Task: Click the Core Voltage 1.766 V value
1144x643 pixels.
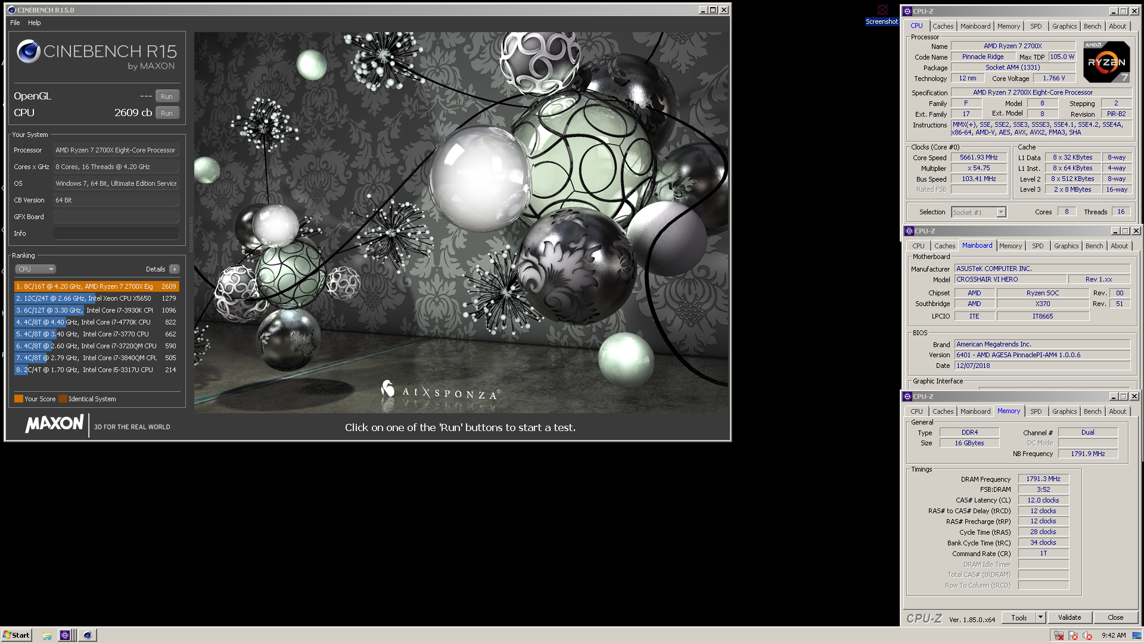Action: pos(1053,78)
